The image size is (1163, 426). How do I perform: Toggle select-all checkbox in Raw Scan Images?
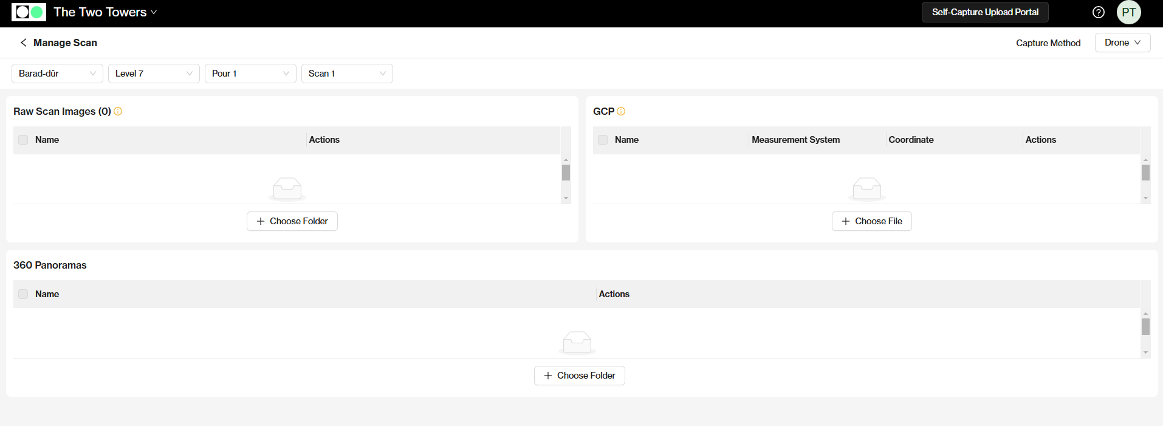tap(23, 140)
